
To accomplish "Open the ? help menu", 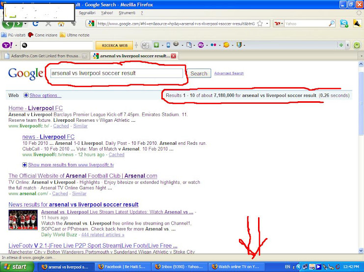I will [x=142, y=13].
